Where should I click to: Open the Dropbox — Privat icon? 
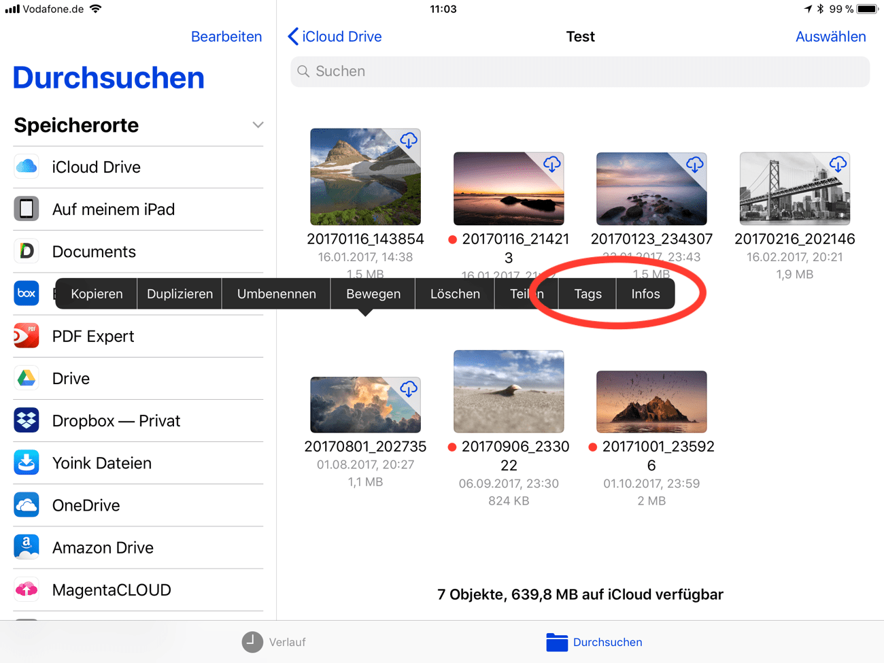point(27,420)
